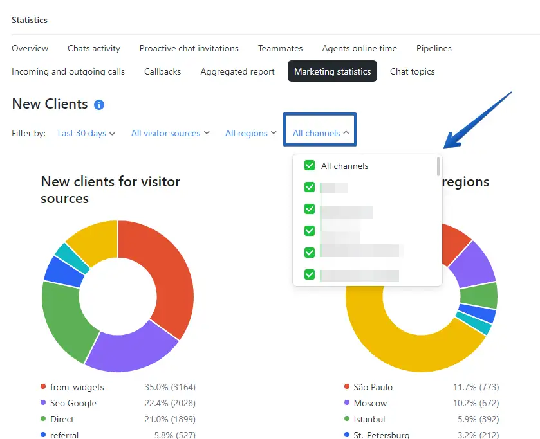
Task: Click the info icon beside New Clients
Action: coord(99,105)
